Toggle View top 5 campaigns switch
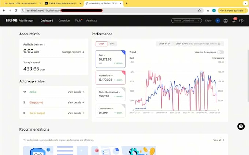249x155 pixels. (x=220, y=52)
